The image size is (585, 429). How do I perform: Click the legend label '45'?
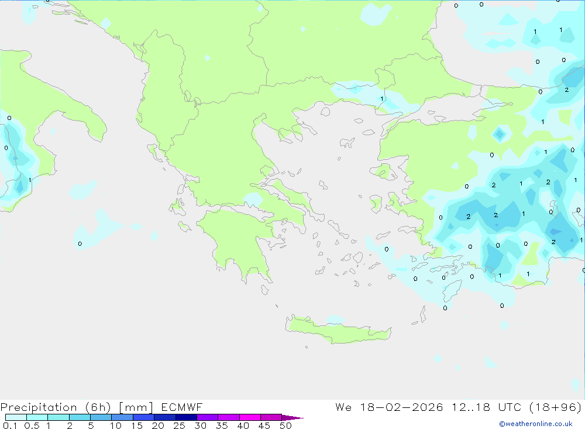(x=264, y=425)
